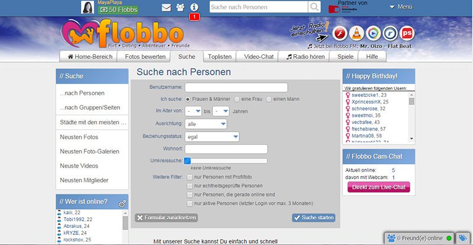Open the maximum age dropdown
The height and width of the screenshot is (245, 473).
[x=221, y=111]
